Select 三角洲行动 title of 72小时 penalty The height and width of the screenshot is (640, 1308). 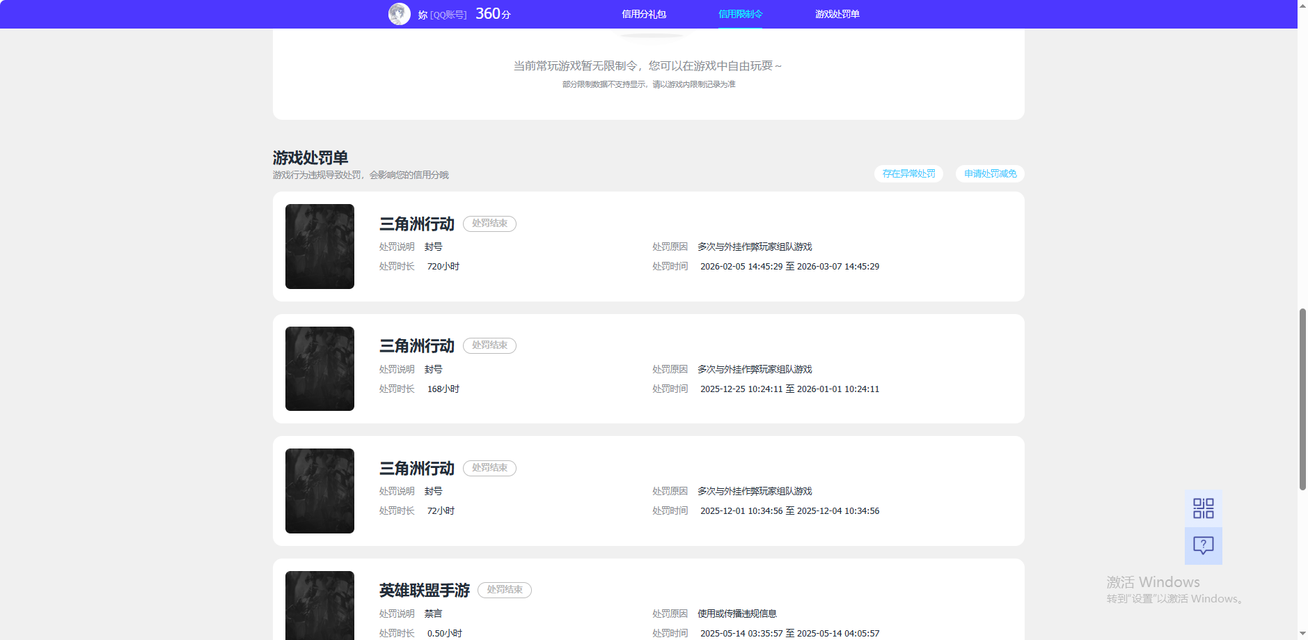point(416,469)
